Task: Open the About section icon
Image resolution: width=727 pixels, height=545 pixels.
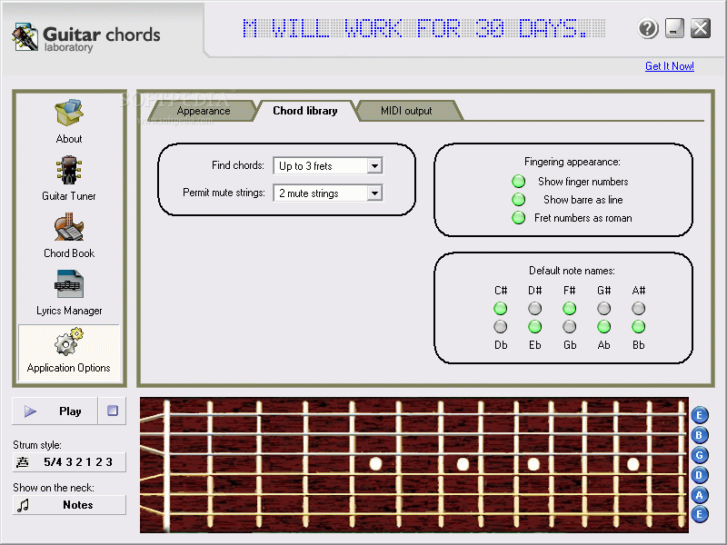Action: coord(69,112)
